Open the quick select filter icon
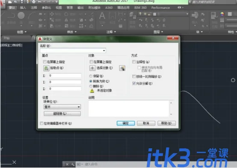The height and width of the screenshot is (168, 237). 122,68
